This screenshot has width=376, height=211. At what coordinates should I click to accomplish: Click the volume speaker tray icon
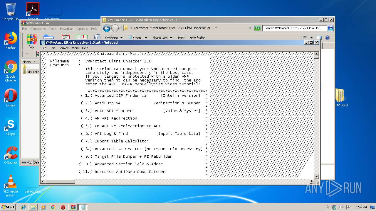tap(341, 207)
